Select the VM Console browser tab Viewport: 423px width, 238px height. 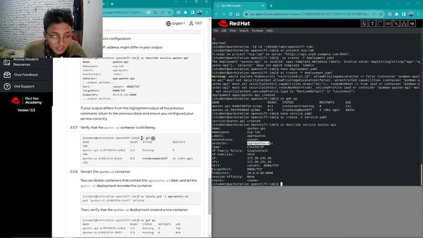(239, 5)
